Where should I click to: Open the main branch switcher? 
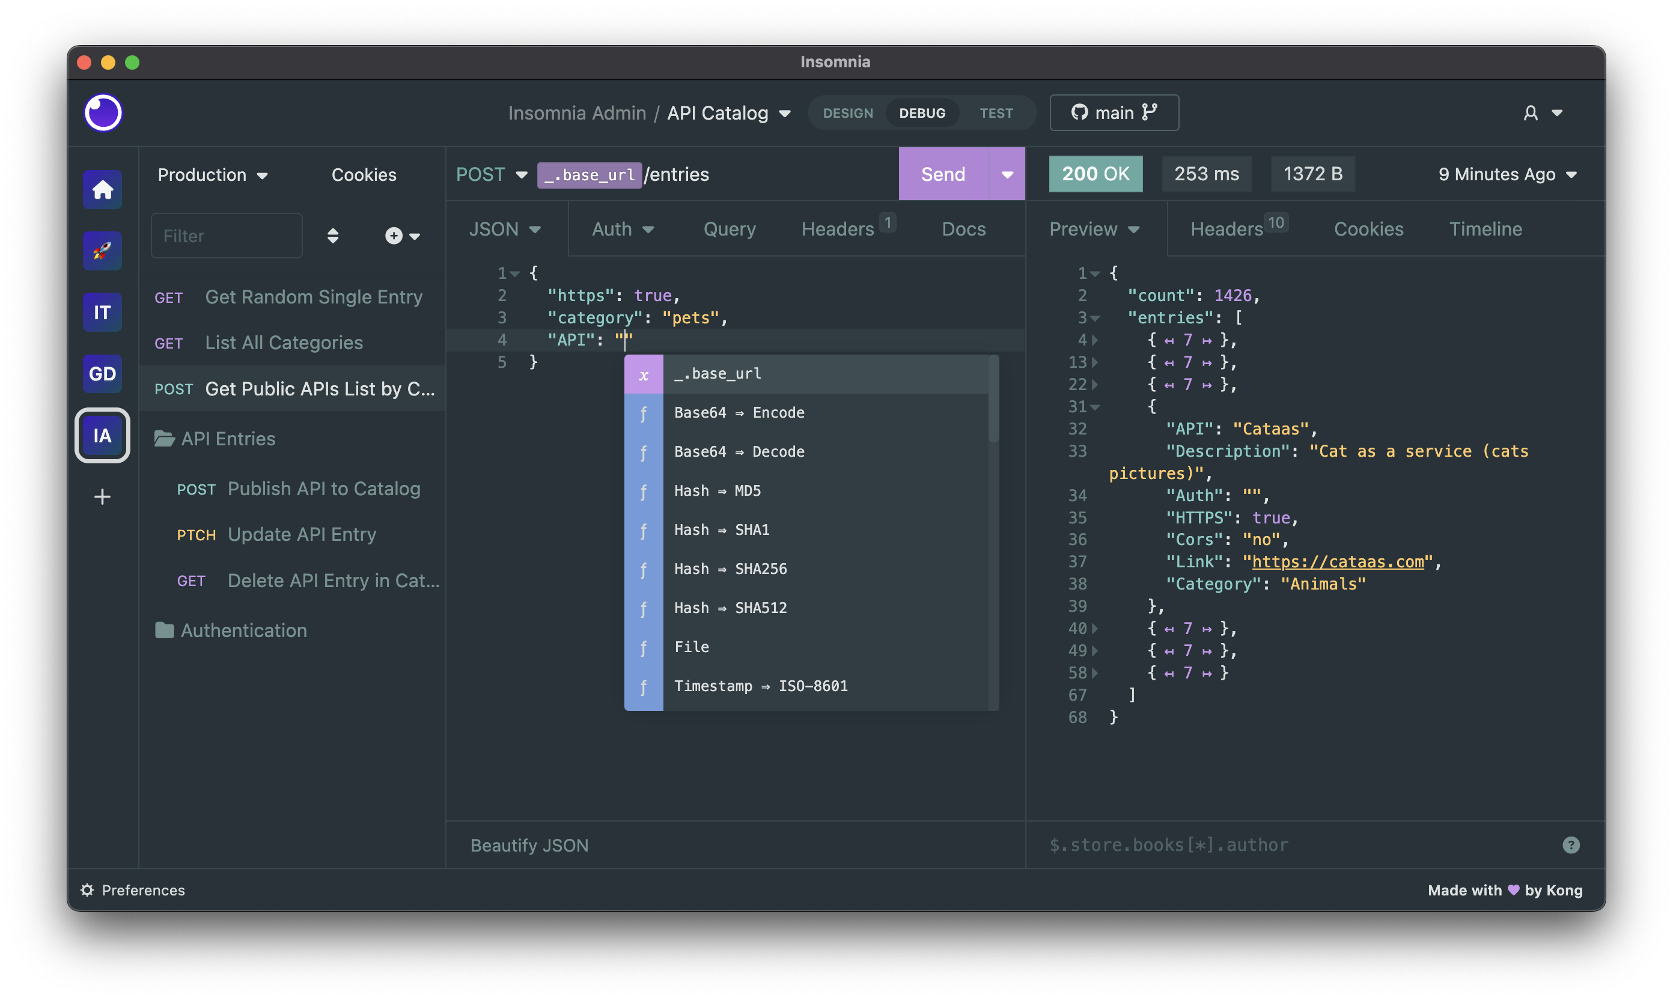[x=1114, y=112]
